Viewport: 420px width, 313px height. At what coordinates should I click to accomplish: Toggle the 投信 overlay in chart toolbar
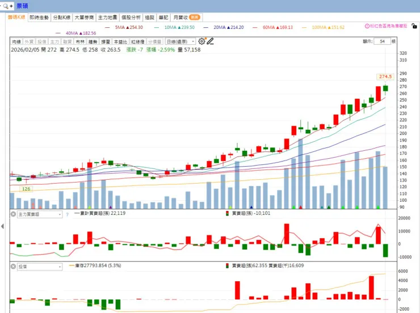42,41
